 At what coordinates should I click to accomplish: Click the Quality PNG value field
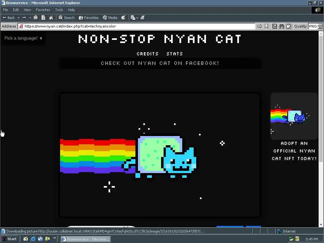[313, 26]
